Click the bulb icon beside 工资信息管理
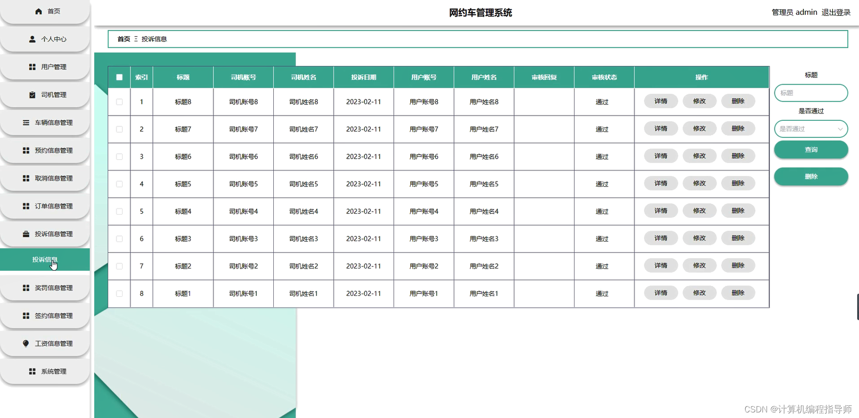Image resolution: width=859 pixels, height=418 pixels. 26,344
